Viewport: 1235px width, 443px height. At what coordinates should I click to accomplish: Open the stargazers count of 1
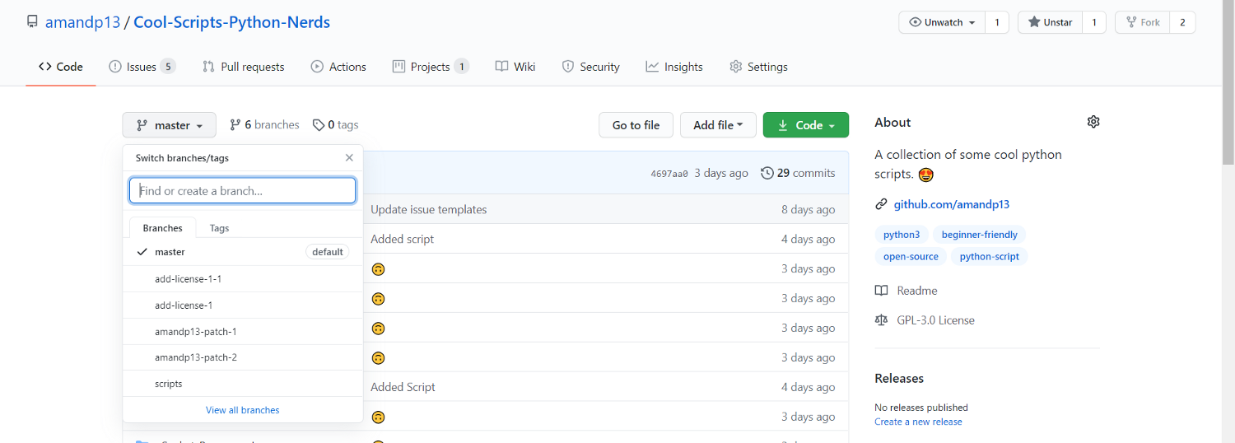coord(1094,22)
